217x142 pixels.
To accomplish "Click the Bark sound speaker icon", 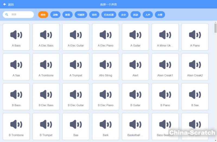I will pos(106,125).
